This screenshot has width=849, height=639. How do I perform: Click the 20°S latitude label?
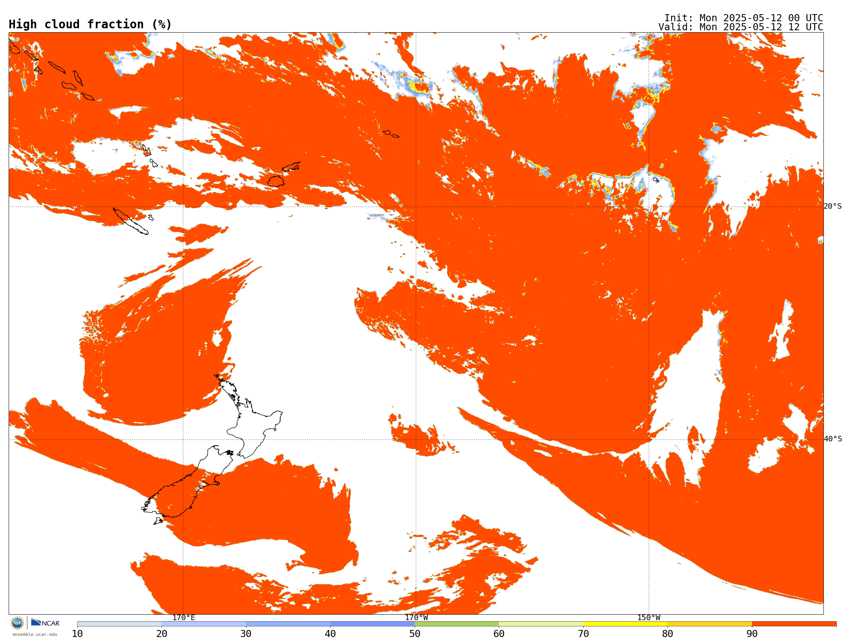[x=833, y=206]
